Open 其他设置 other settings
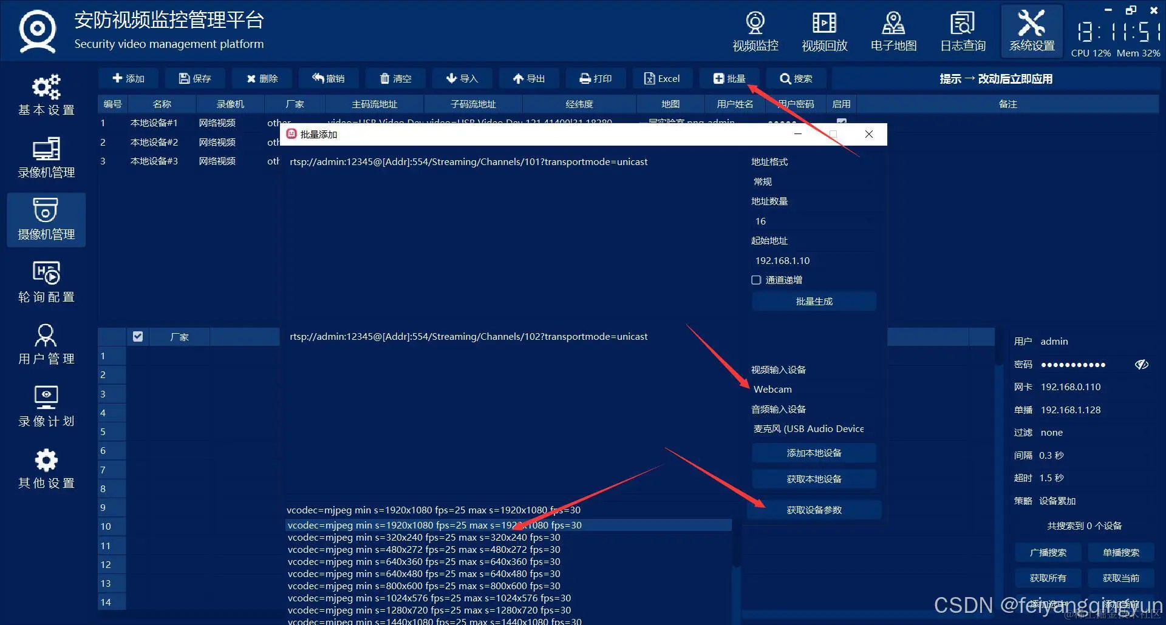This screenshot has height=625, width=1166. point(46,468)
